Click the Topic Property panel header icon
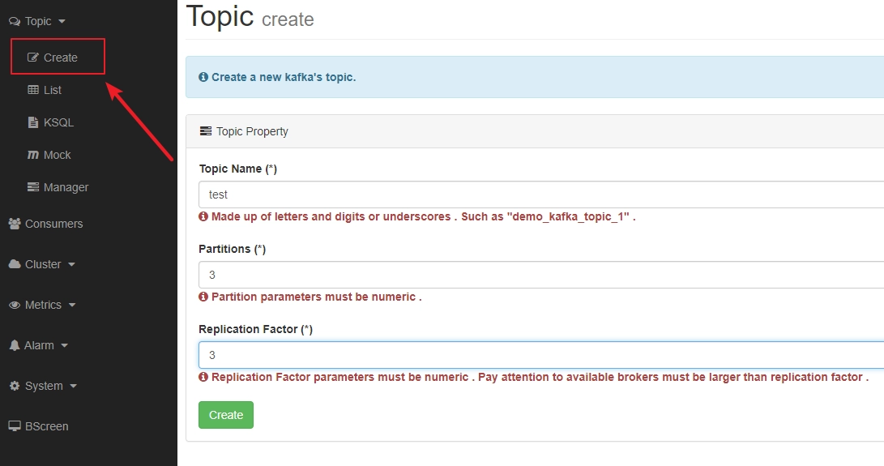The image size is (884, 466). point(206,131)
